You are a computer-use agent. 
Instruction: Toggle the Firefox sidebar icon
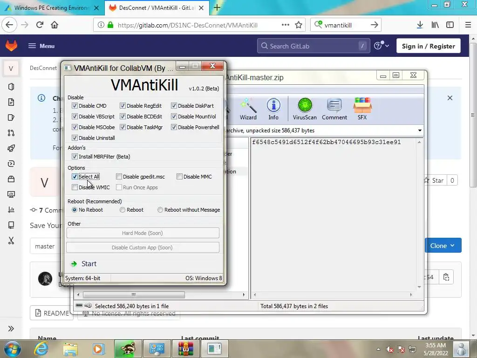[450, 25]
